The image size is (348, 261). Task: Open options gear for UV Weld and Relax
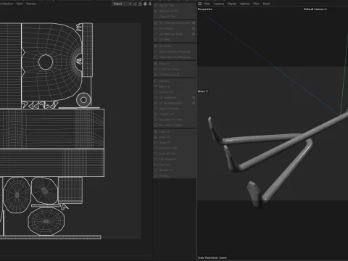click(194, 34)
